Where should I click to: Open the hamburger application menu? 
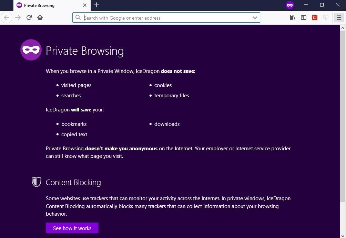tap(339, 18)
